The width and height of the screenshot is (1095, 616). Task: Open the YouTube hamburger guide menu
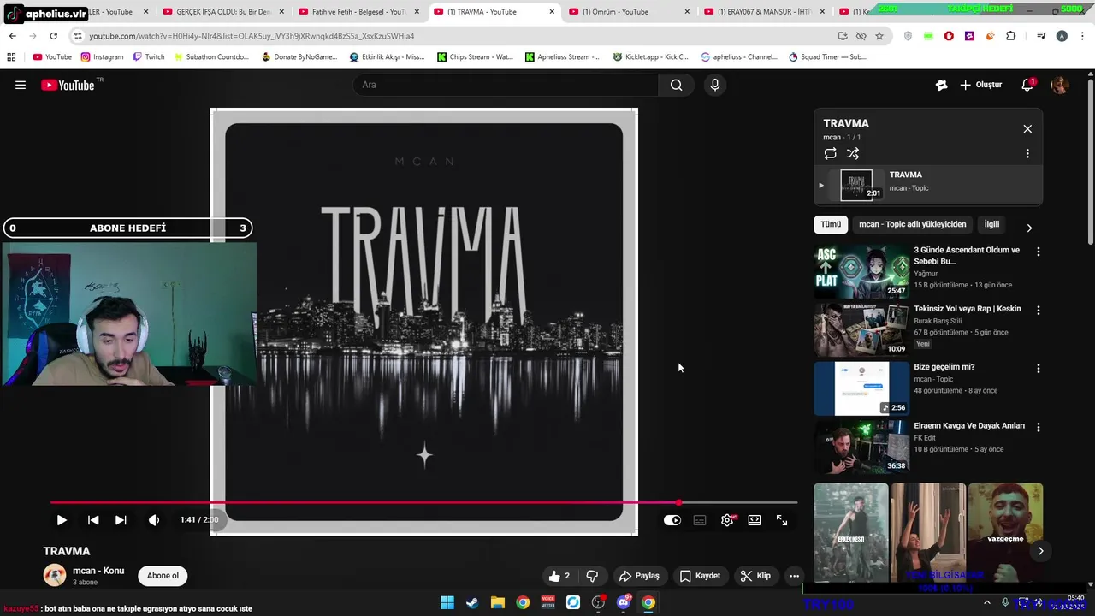pos(21,85)
